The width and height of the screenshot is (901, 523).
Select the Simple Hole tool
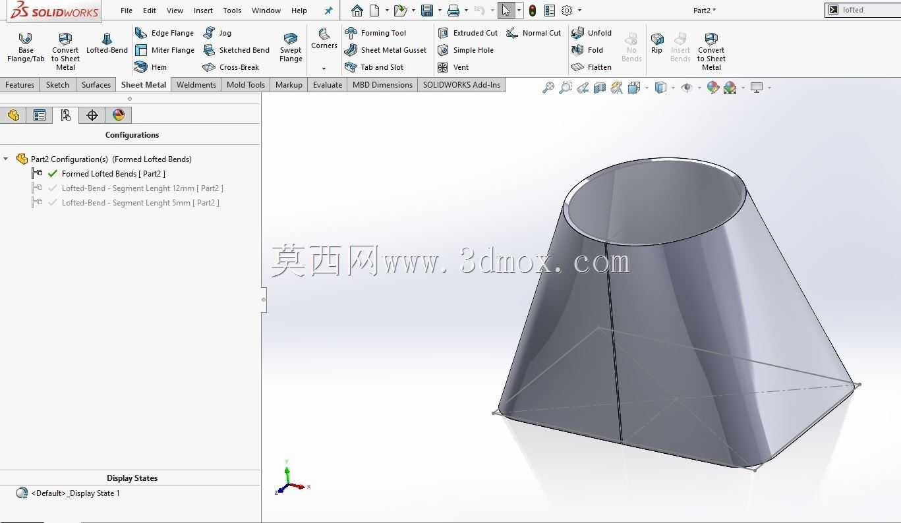pyautogui.click(x=465, y=50)
